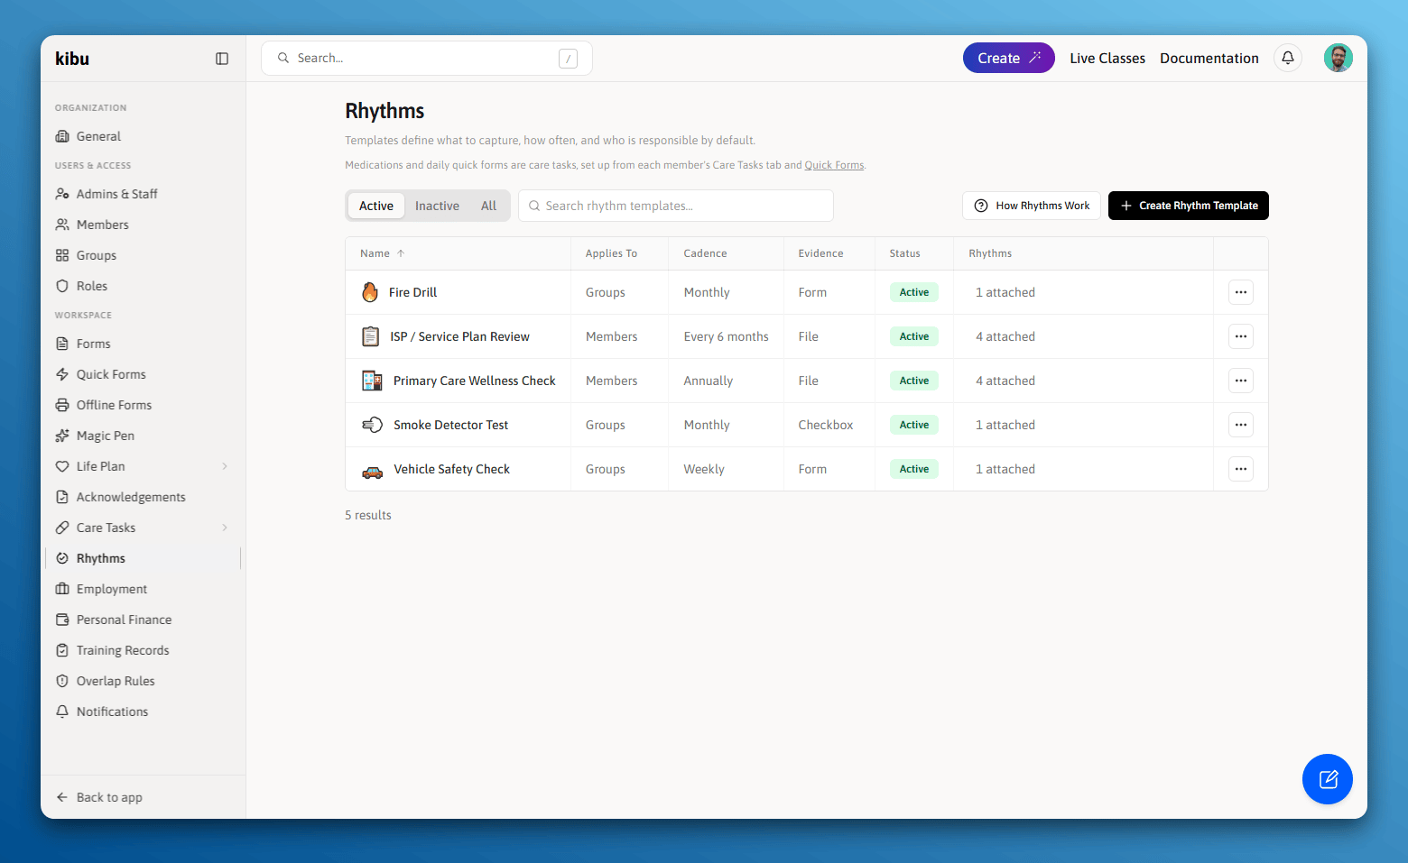Image resolution: width=1408 pixels, height=863 pixels.
Task: Click the Smoke Detector Test icon
Action: [372, 425]
